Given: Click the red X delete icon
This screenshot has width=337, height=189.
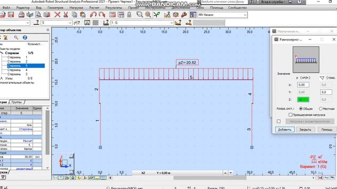Looking at the screenshot, I should click(57, 15).
